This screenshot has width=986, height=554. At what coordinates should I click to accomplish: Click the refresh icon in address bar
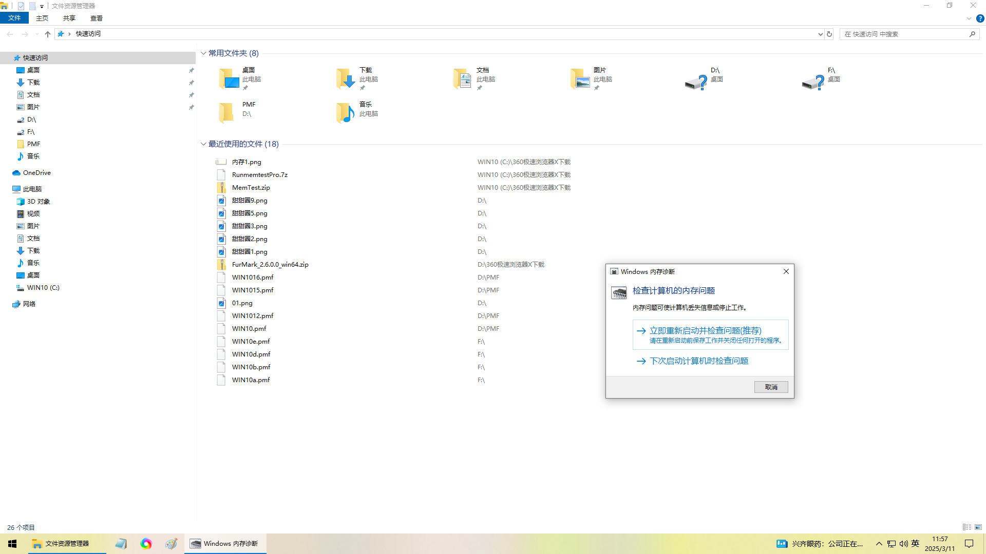tap(829, 34)
